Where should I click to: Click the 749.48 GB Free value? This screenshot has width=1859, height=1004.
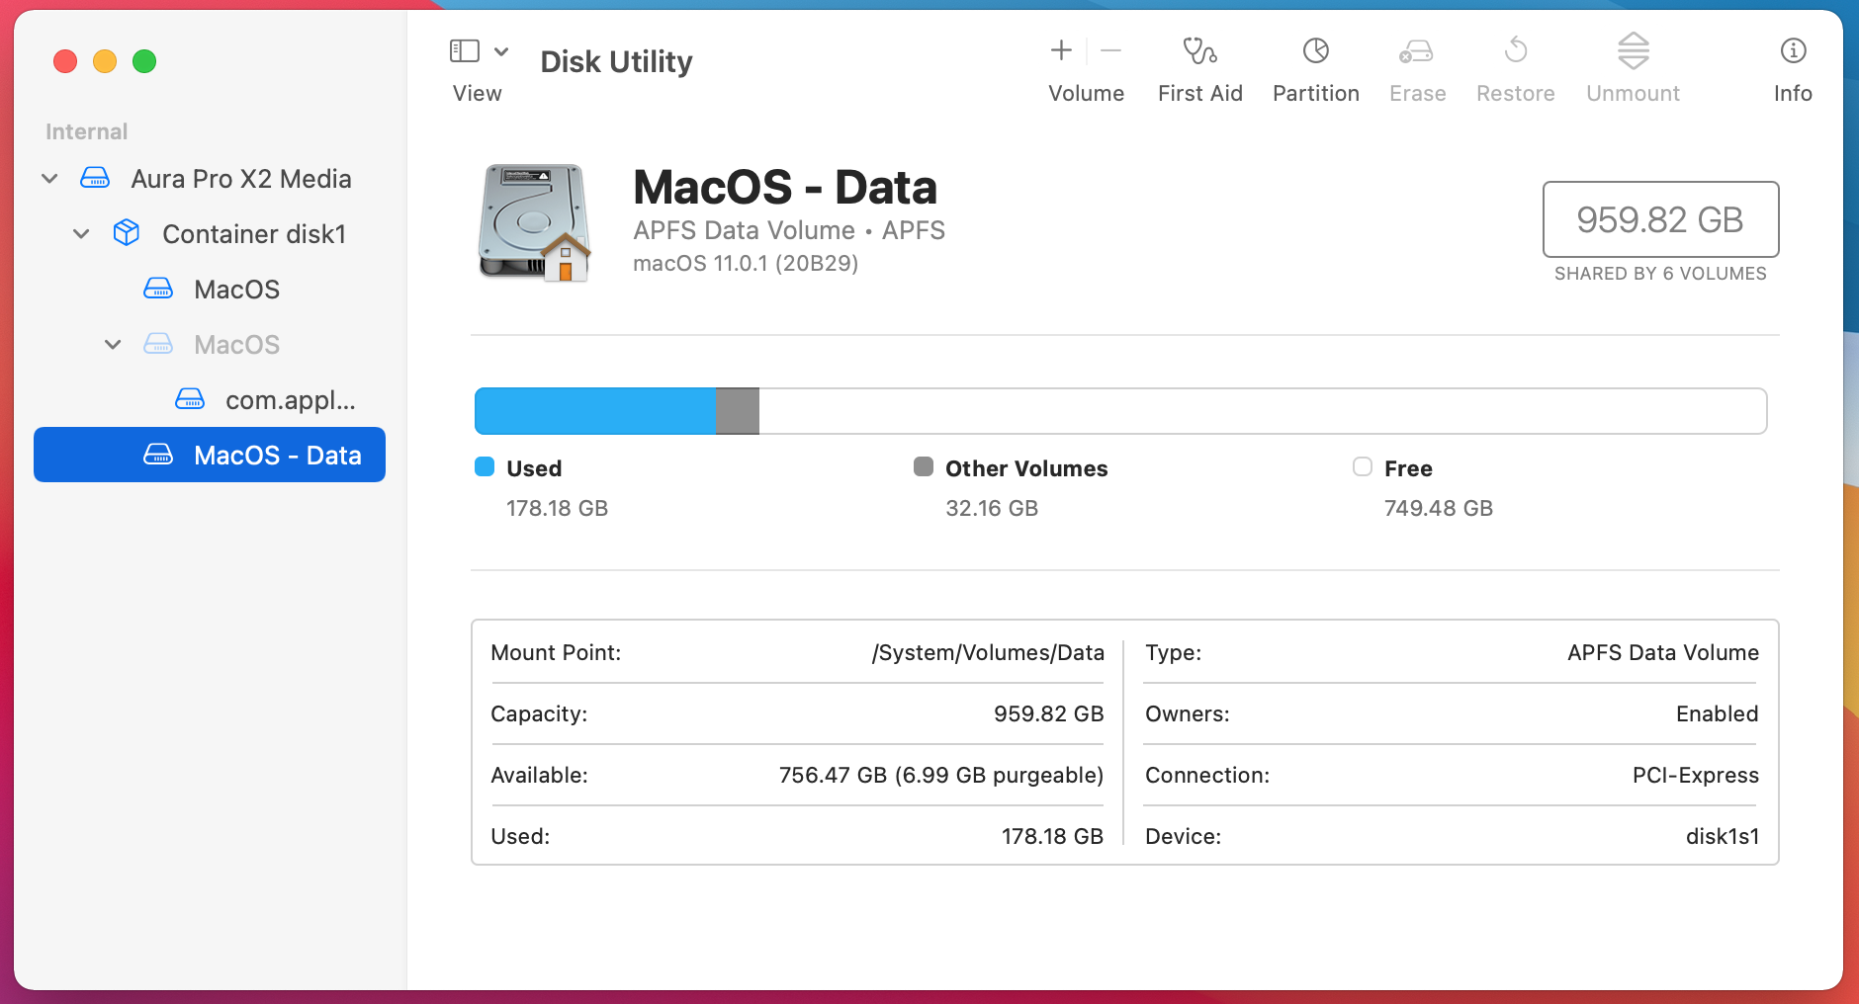coord(1439,508)
